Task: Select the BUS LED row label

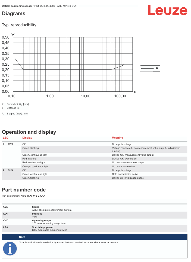Action: point(10,170)
